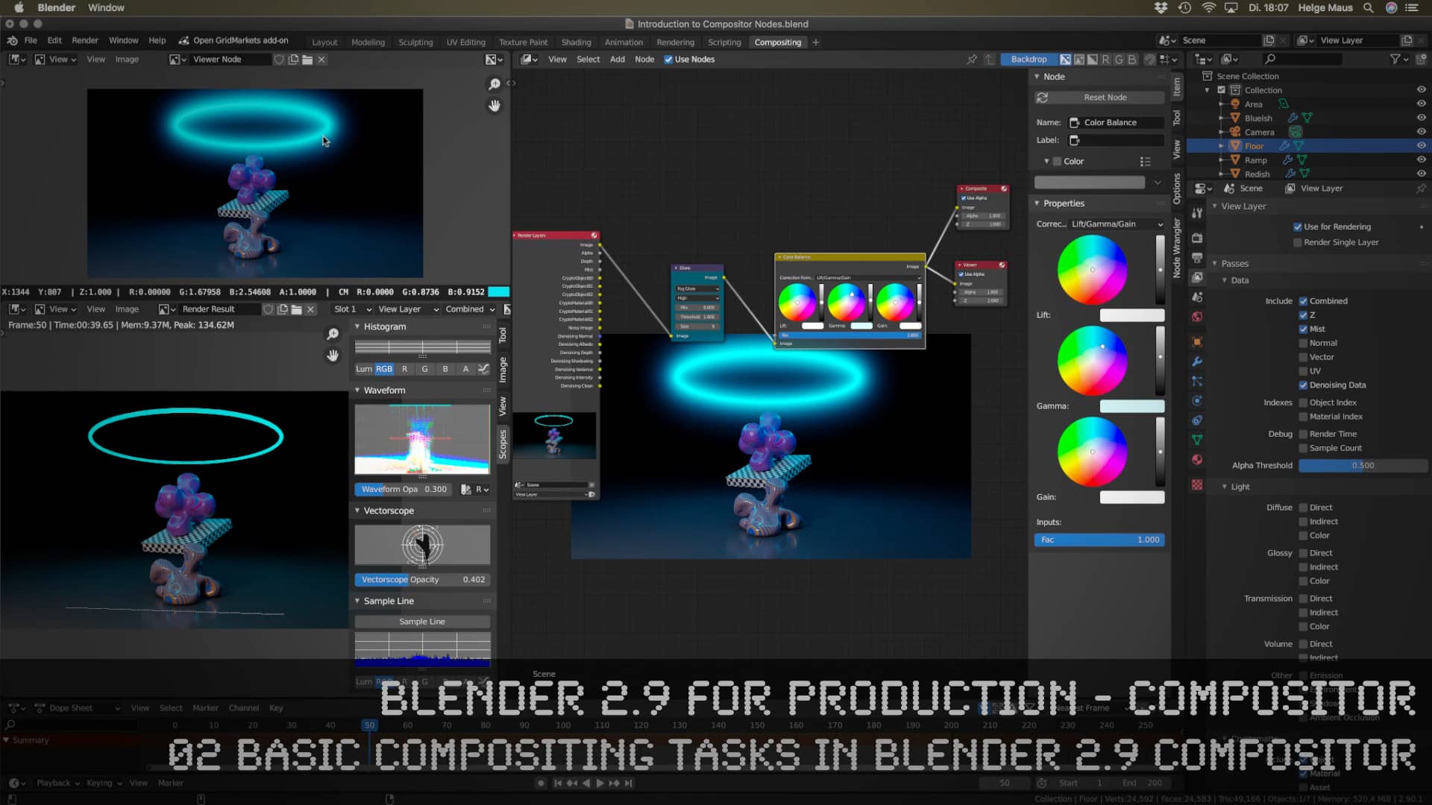
Task: Open the Render menu
Action: (x=84, y=40)
